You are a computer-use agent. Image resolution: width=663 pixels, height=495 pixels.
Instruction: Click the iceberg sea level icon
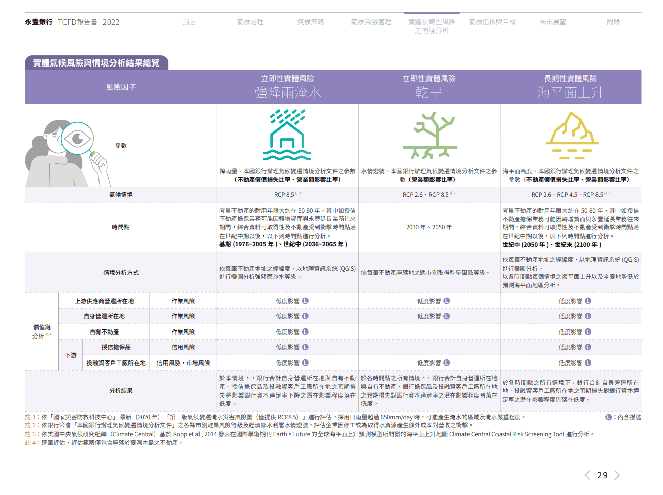tap(572, 135)
